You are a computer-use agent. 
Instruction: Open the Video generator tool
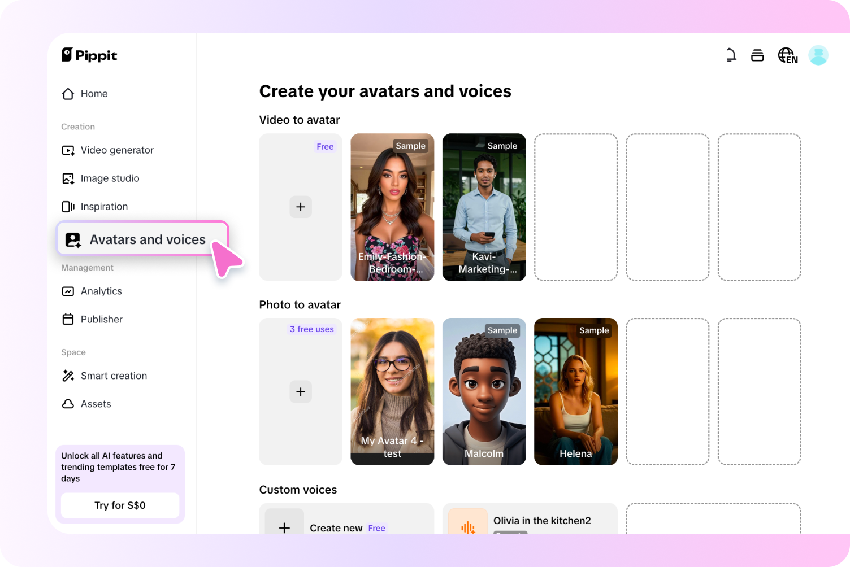117,150
